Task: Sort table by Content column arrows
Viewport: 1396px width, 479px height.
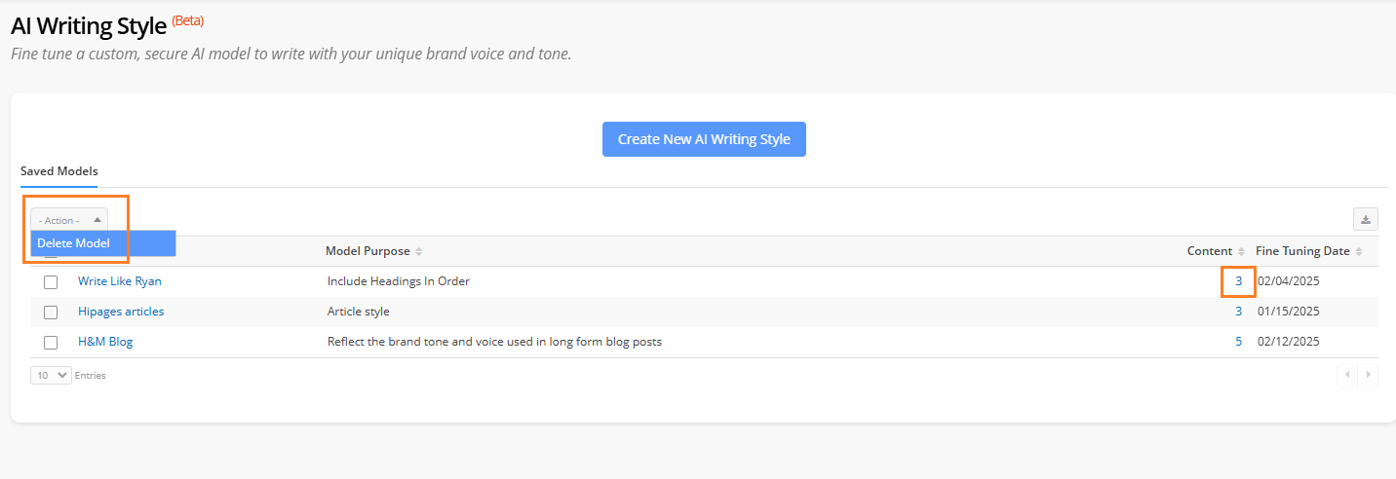Action: pyautogui.click(x=1241, y=251)
